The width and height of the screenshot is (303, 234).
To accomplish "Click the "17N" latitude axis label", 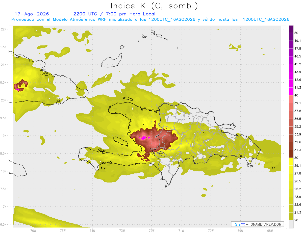I will coord(4,207).
